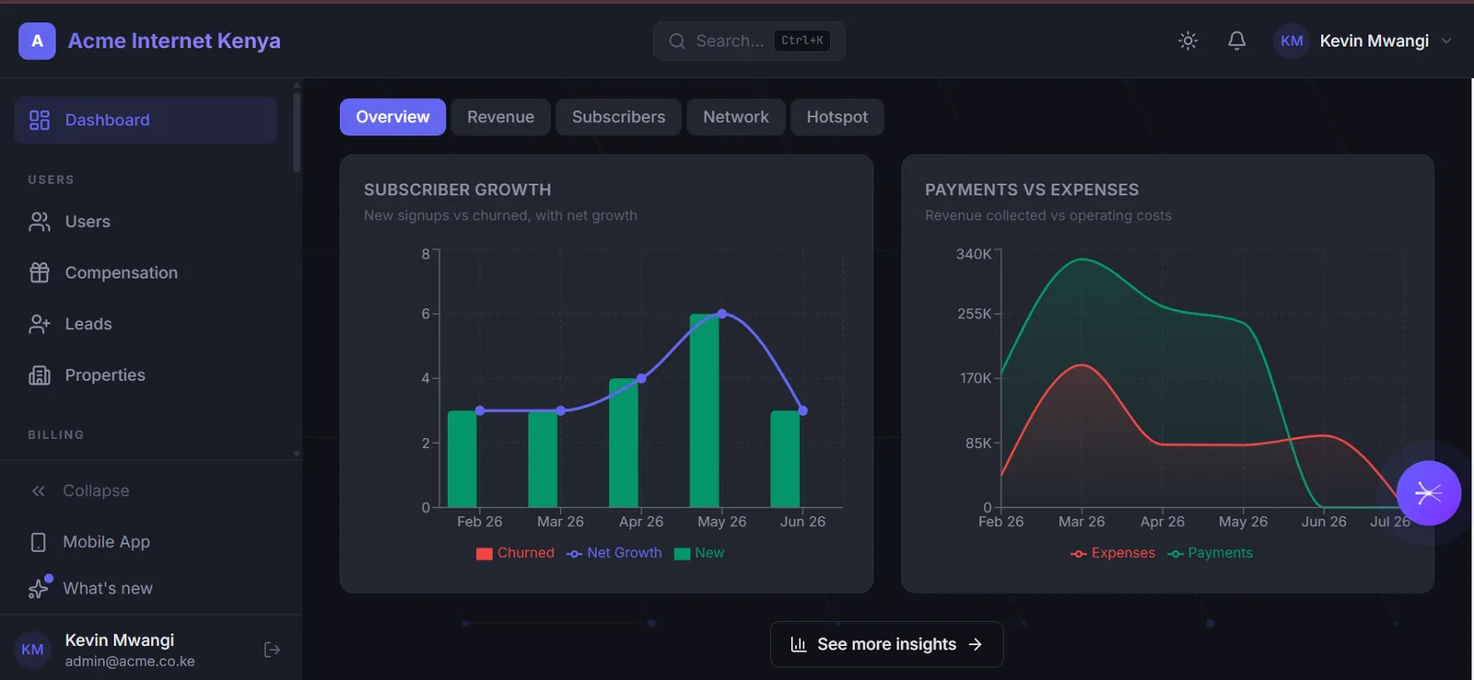Toggle the Expenses legend series
The height and width of the screenshot is (680, 1474).
[x=1112, y=553]
